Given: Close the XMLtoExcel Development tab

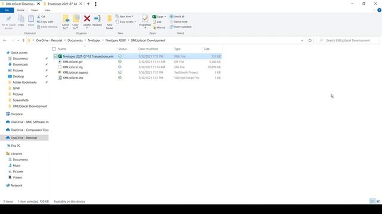Looking at the screenshot, I should tap(38, 4).
